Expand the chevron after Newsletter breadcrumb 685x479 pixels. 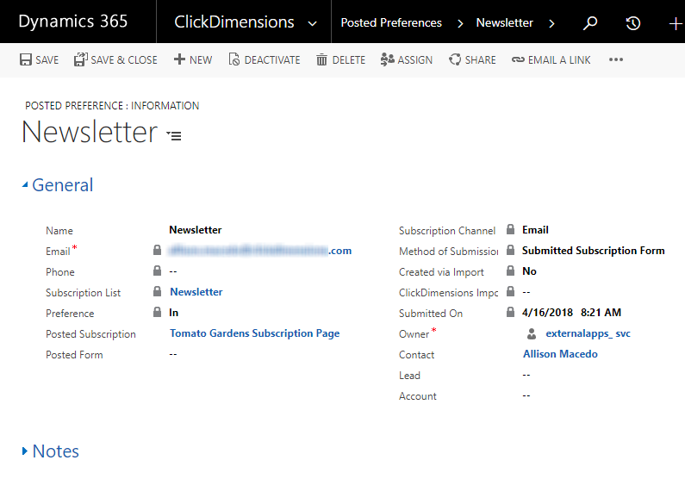click(x=551, y=23)
